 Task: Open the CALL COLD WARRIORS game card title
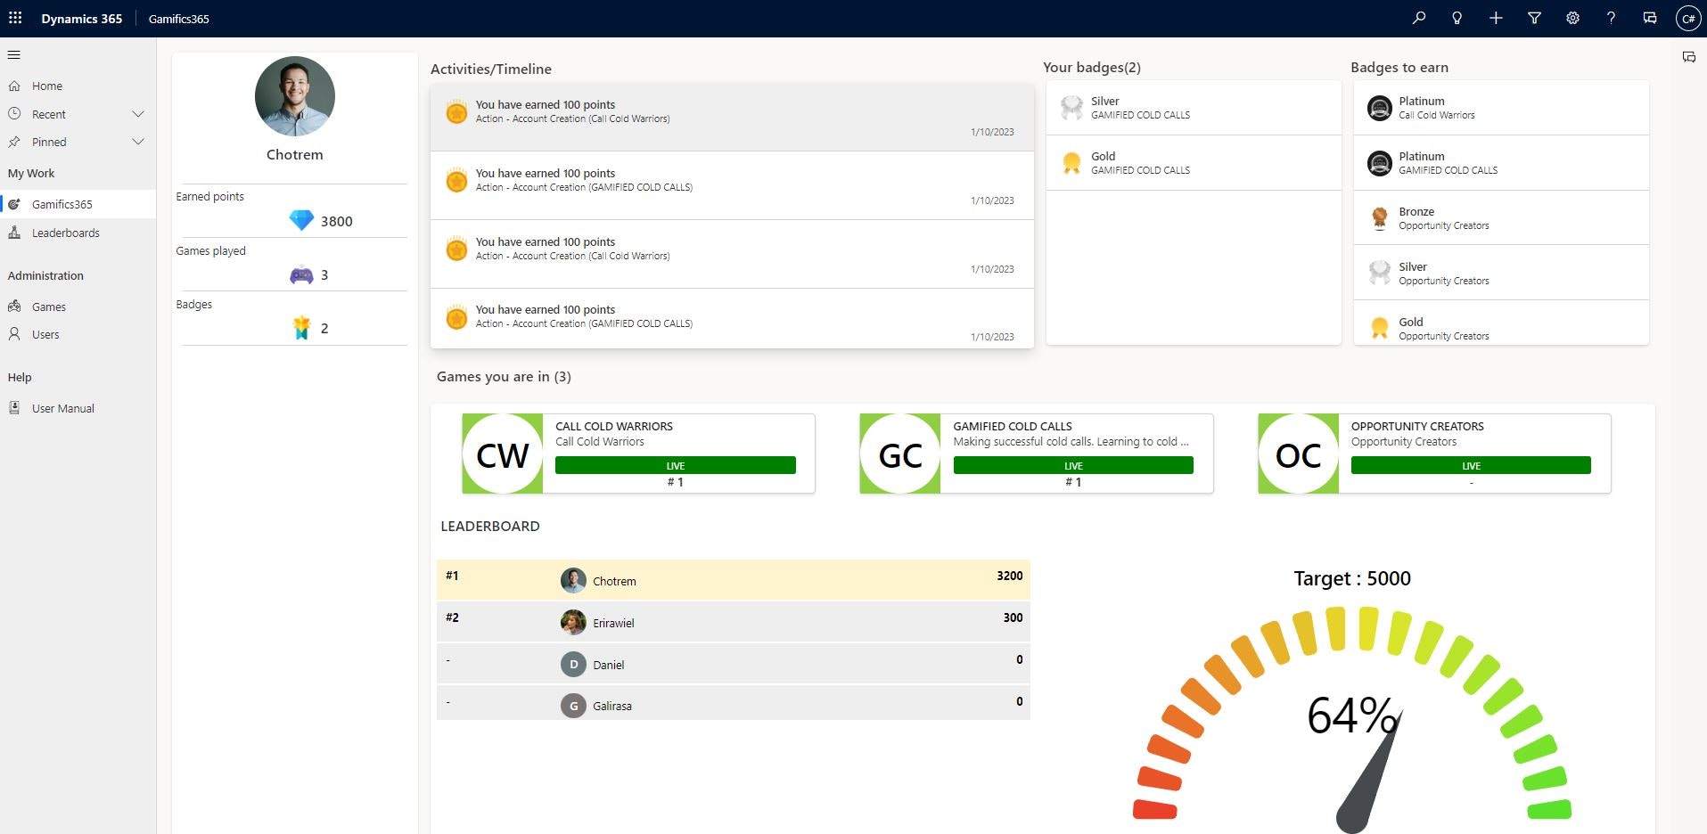pos(614,426)
